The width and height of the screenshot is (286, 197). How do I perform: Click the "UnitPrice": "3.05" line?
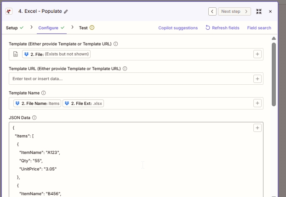[x=38, y=169]
